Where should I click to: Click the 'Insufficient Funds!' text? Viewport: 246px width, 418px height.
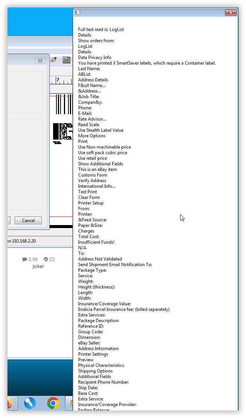point(96,242)
